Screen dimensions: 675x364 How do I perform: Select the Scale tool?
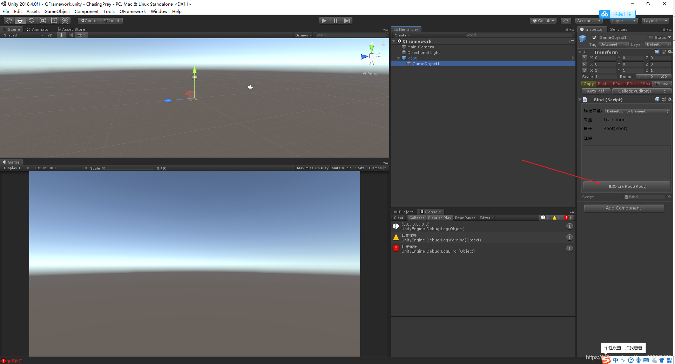42,20
